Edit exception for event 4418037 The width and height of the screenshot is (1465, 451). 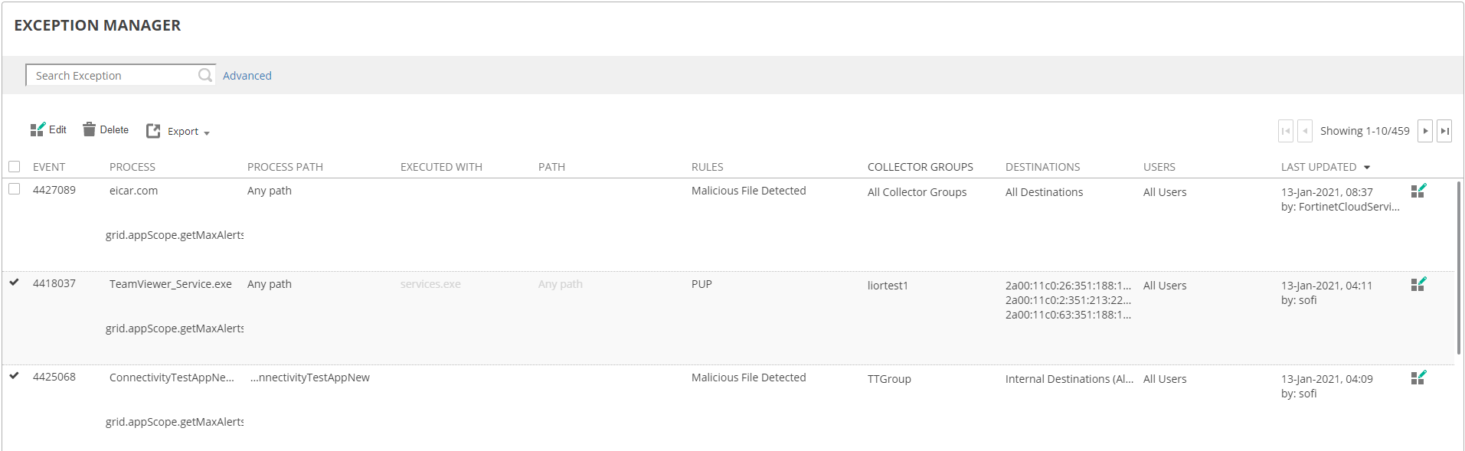(1418, 284)
